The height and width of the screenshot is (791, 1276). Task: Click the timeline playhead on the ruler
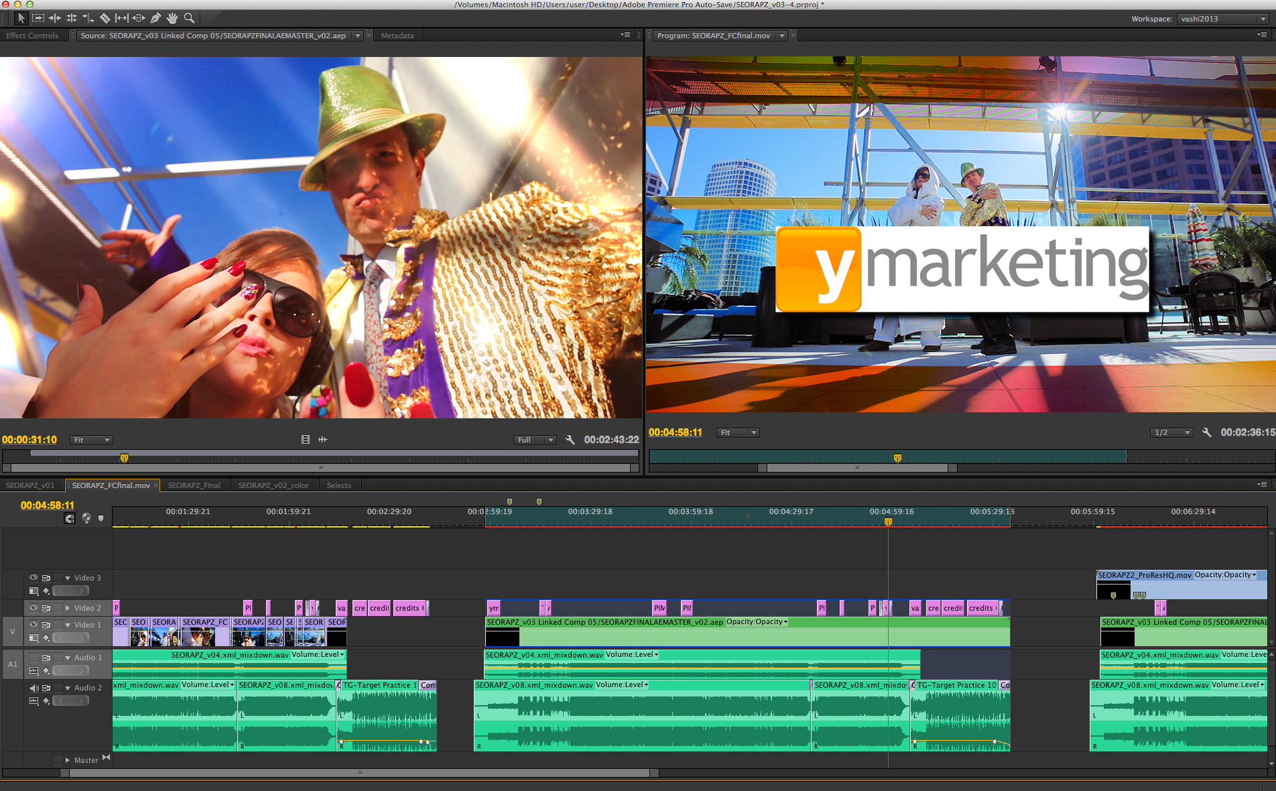pos(888,522)
